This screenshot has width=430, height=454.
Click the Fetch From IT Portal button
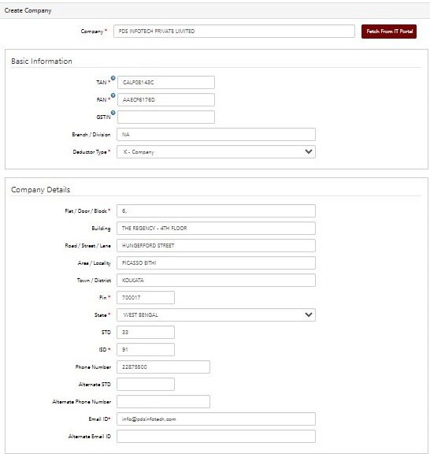[389, 32]
